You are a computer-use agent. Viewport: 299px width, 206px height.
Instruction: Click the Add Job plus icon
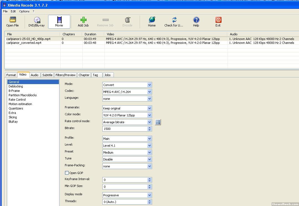pos(83,20)
